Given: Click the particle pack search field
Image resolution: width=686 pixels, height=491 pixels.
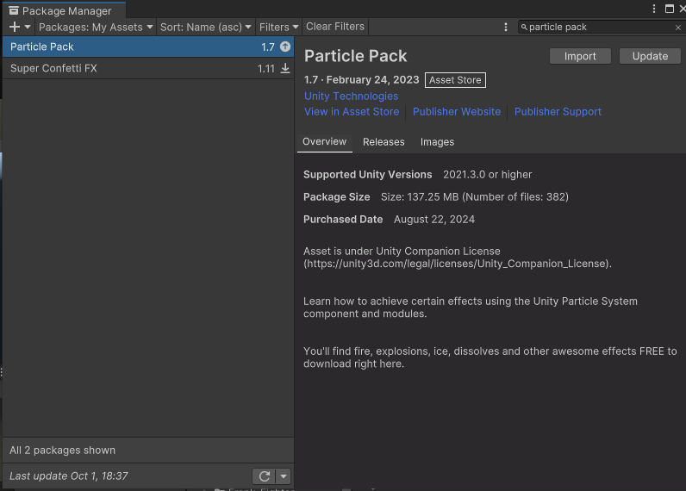Looking at the screenshot, I should pos(600,27).
